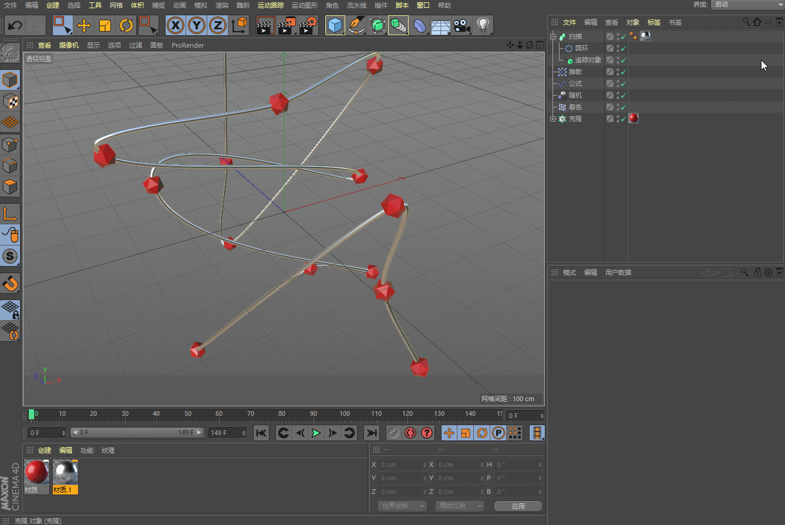
Task: Open the 世界坐标 coordinate dropdown
Action: (x=402, y=506)
